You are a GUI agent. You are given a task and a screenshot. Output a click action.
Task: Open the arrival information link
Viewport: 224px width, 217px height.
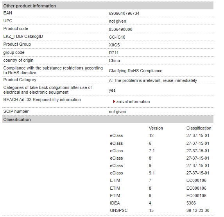(133, 101)
